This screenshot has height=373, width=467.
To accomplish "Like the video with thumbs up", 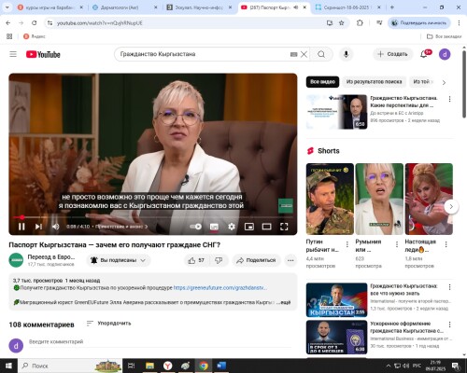I will coord(196,260).
